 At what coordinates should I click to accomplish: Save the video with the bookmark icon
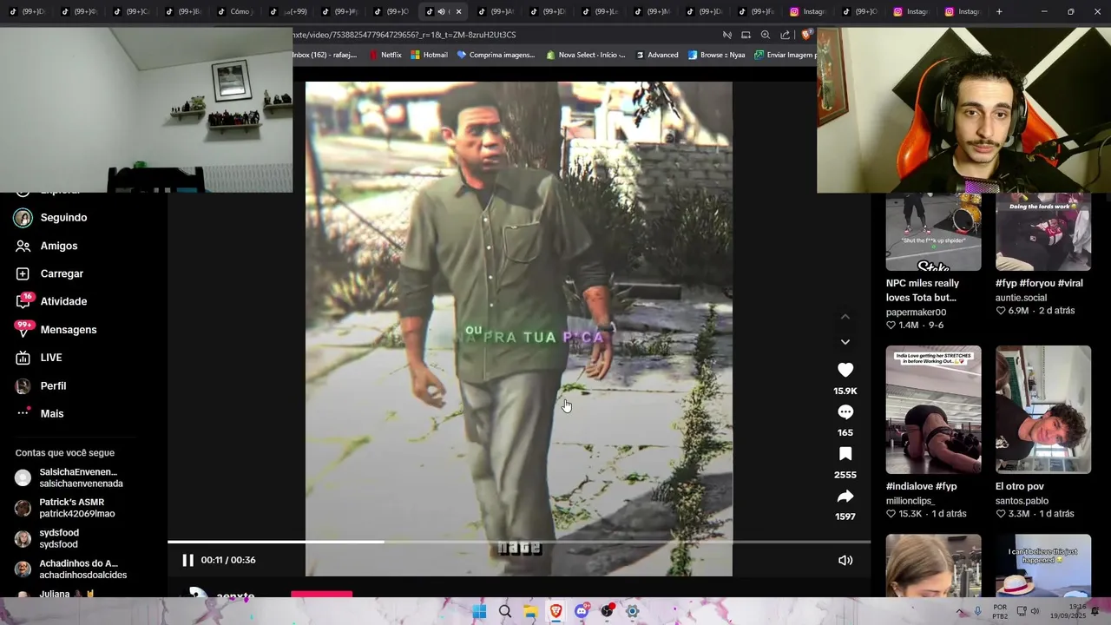point(845,454)
